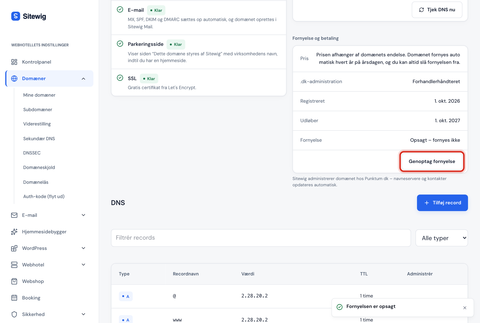Click the Sikkerhed shield icon
Image resolution: width=480 pixels, height=323 pixels.
[x=14, y=314]
